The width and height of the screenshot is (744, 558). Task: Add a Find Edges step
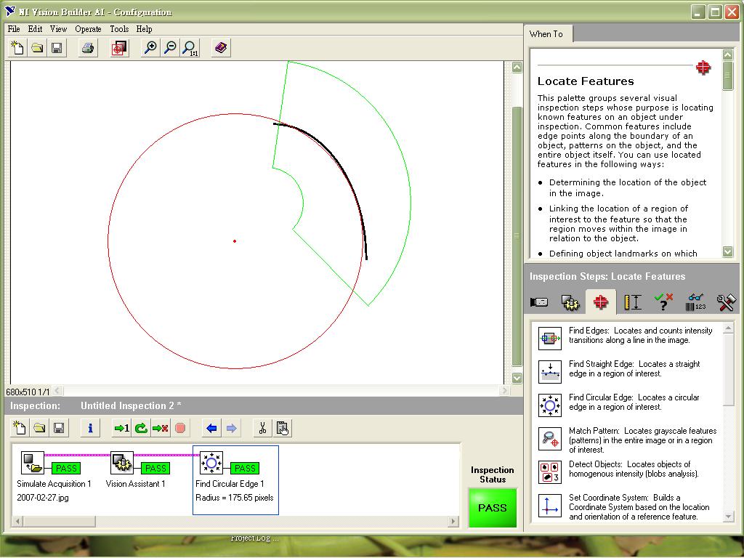click(x=550, y=339)
